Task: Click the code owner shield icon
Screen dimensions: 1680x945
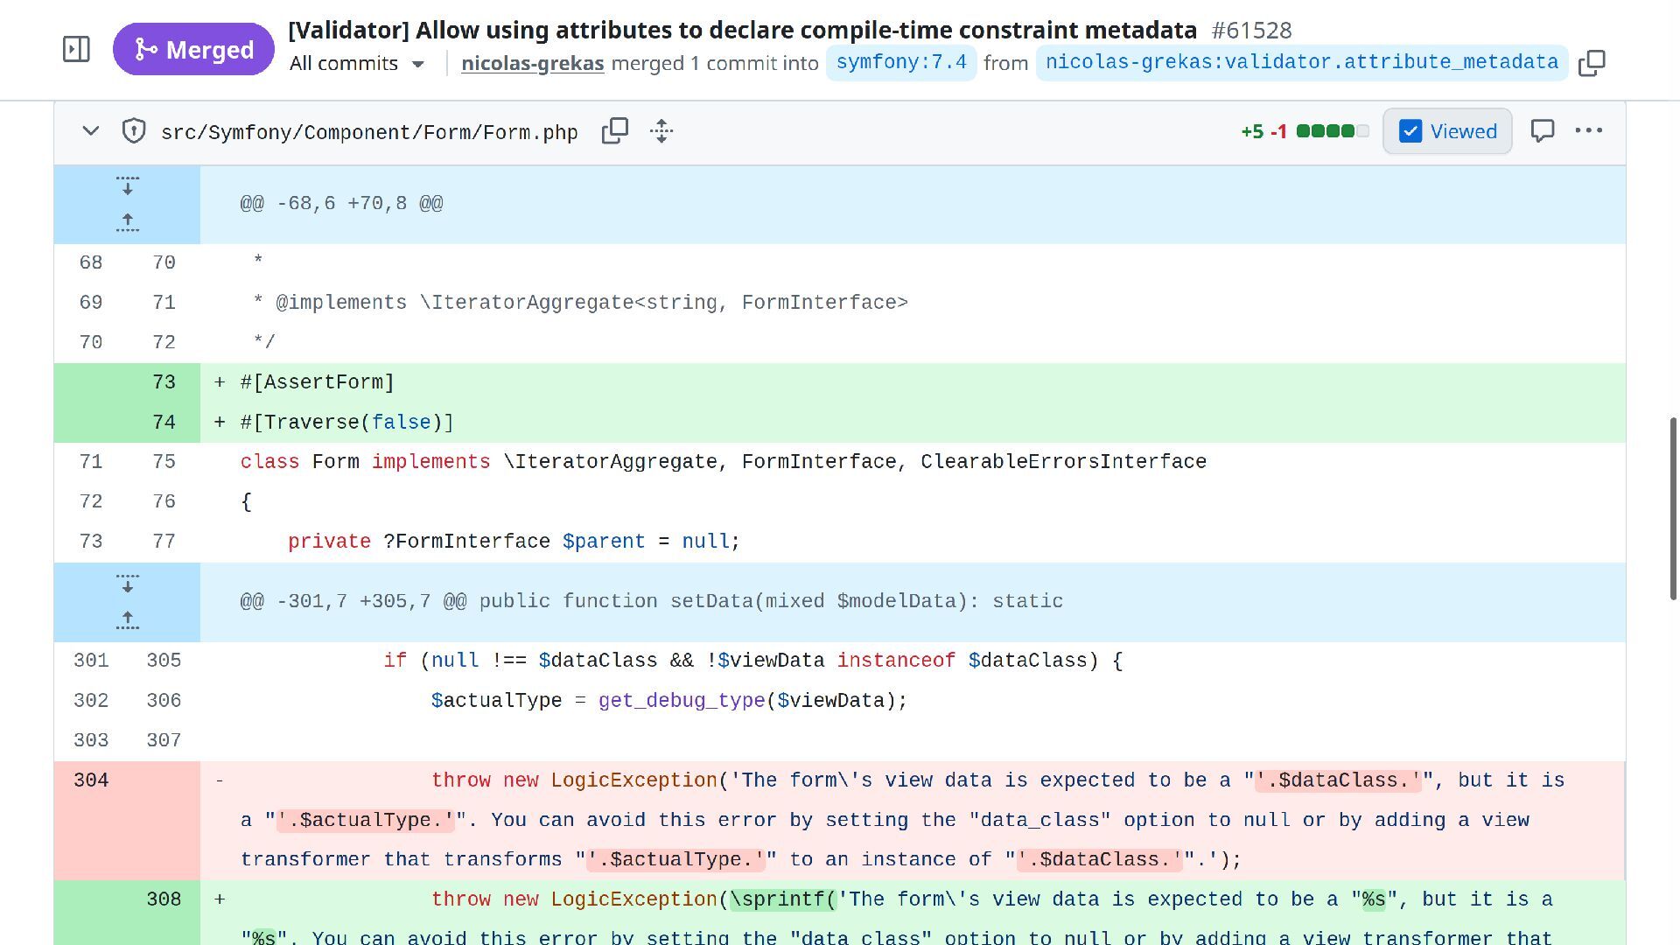Action: click(133, 131)
